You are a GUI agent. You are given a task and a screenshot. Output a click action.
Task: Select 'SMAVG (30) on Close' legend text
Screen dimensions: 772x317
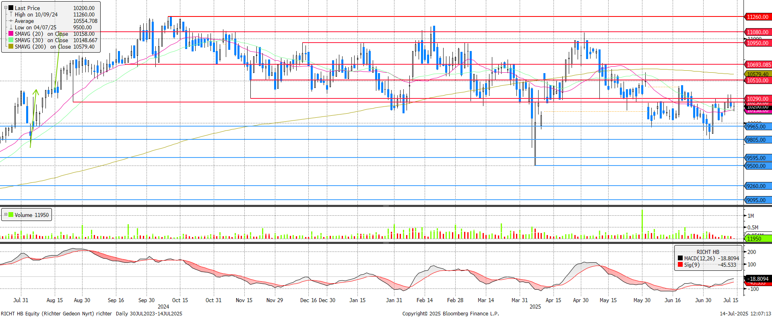coord(41,40)
